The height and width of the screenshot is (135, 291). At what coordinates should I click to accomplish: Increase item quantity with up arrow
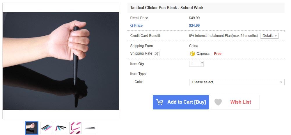(x=202, y=62)
